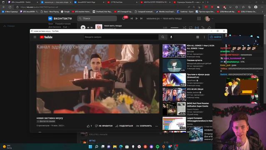Open the YouTube hamburger guide menu
This screenshot has height=150, width=266.
tap(35, 37)
